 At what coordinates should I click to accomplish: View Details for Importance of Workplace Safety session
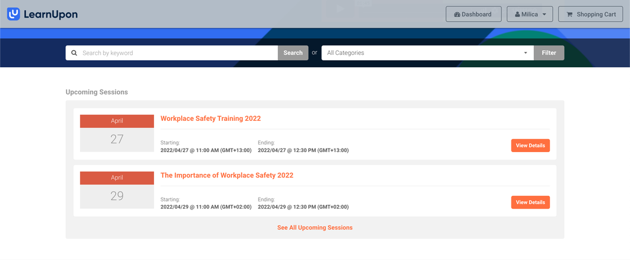[x=530, y=202]
